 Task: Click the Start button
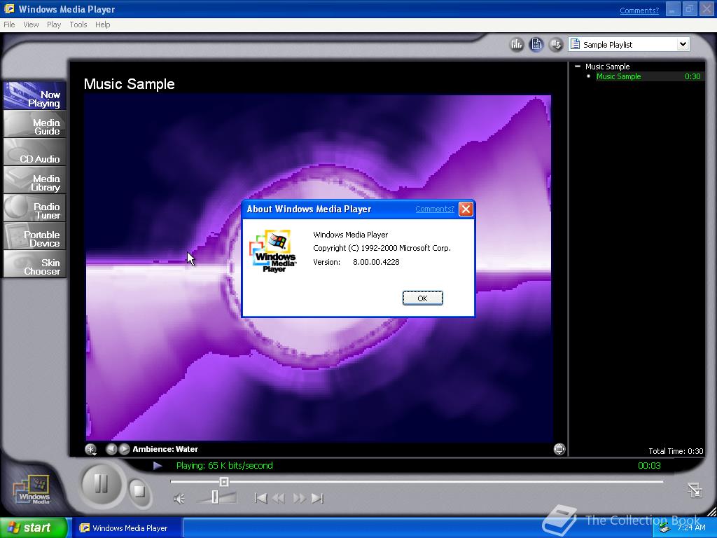click(x=34, y=528)
